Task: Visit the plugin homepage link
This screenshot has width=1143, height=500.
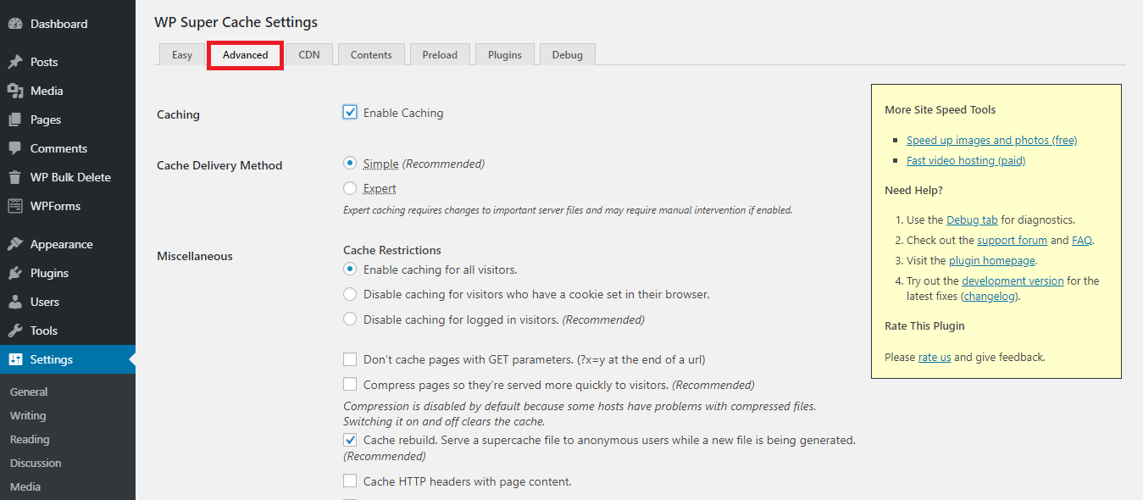Action: tap(992, 260)
